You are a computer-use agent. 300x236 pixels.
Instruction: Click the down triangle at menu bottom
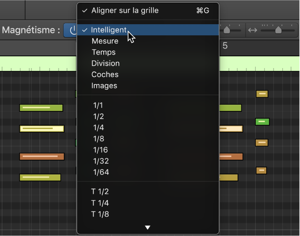148,227
